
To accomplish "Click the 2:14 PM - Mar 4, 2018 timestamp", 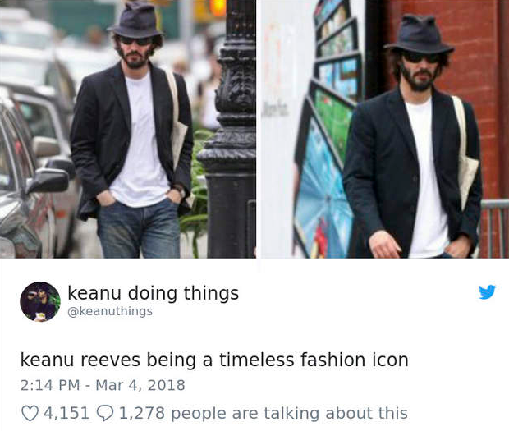I will (x=103, y=385).
